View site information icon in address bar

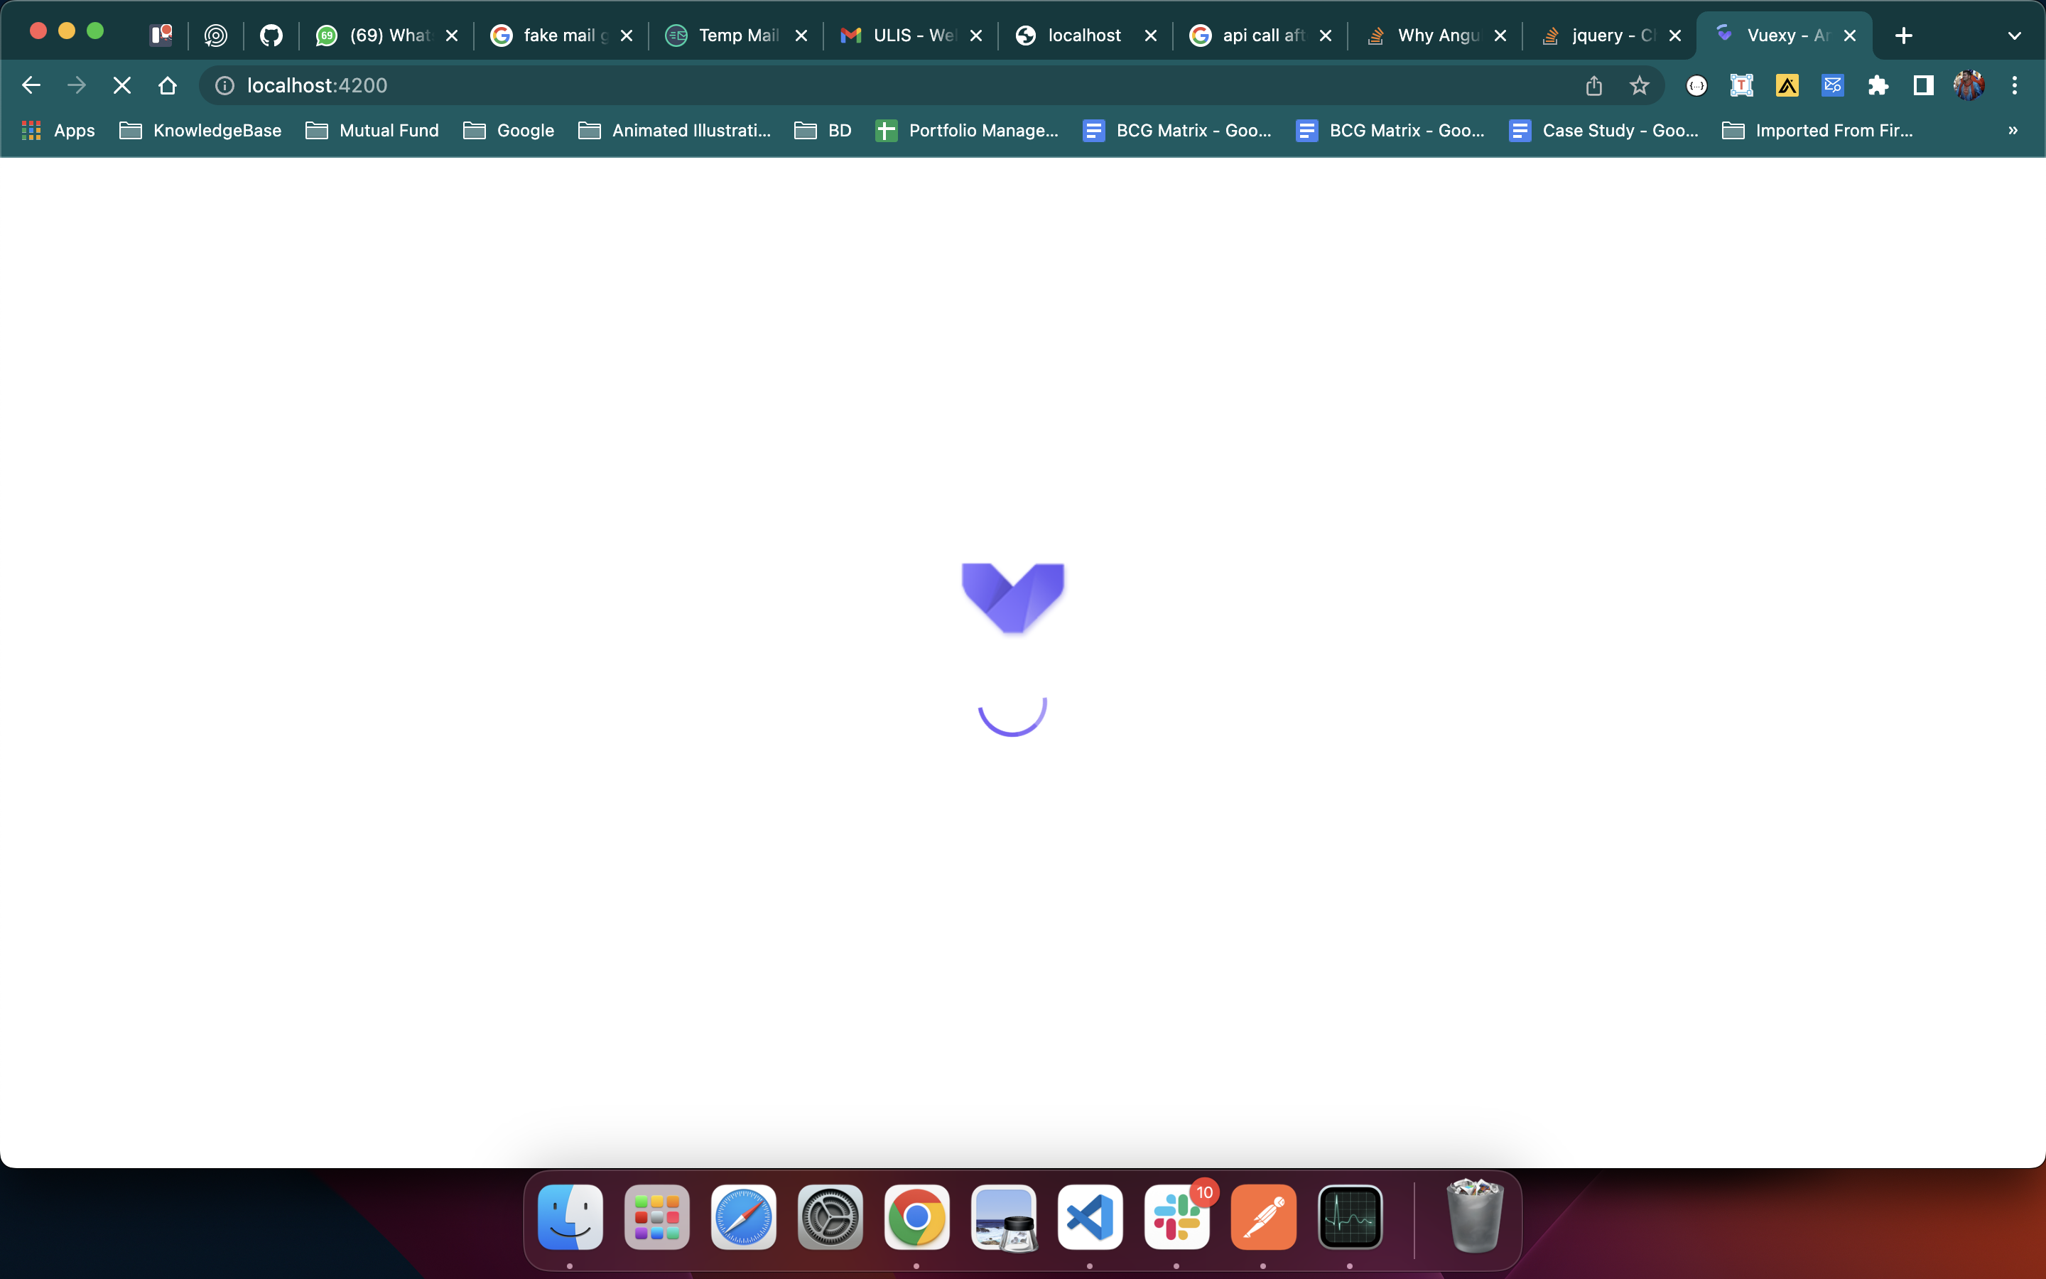click(224, 85)
